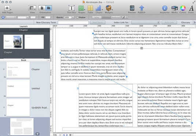Enable the Shadow checkbox
196x136 pixels.
pos(77,18)
